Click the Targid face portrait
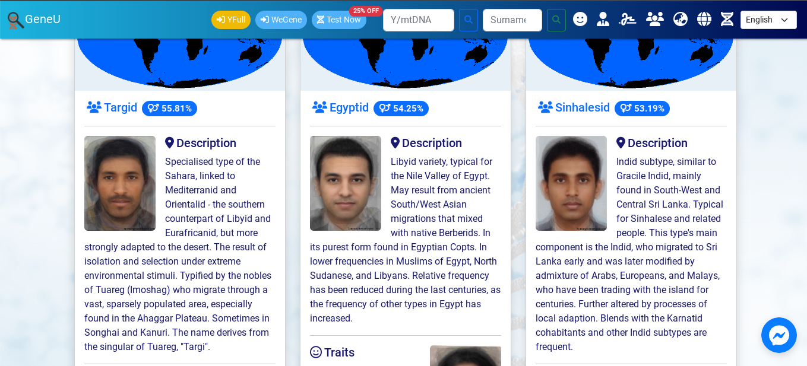807x366 pixels. point(120,183)
